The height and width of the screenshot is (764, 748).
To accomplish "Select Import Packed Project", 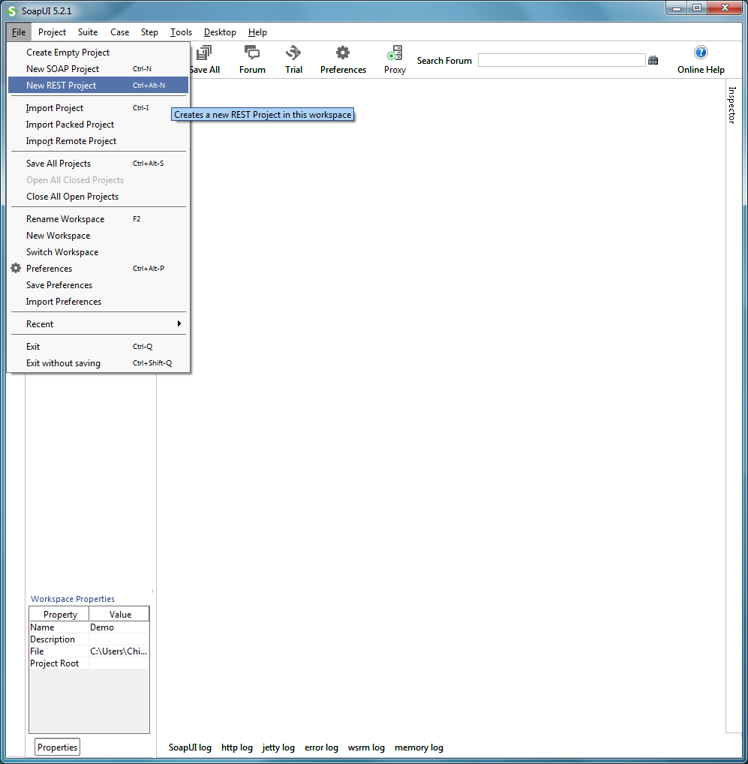I will [98, 125].
